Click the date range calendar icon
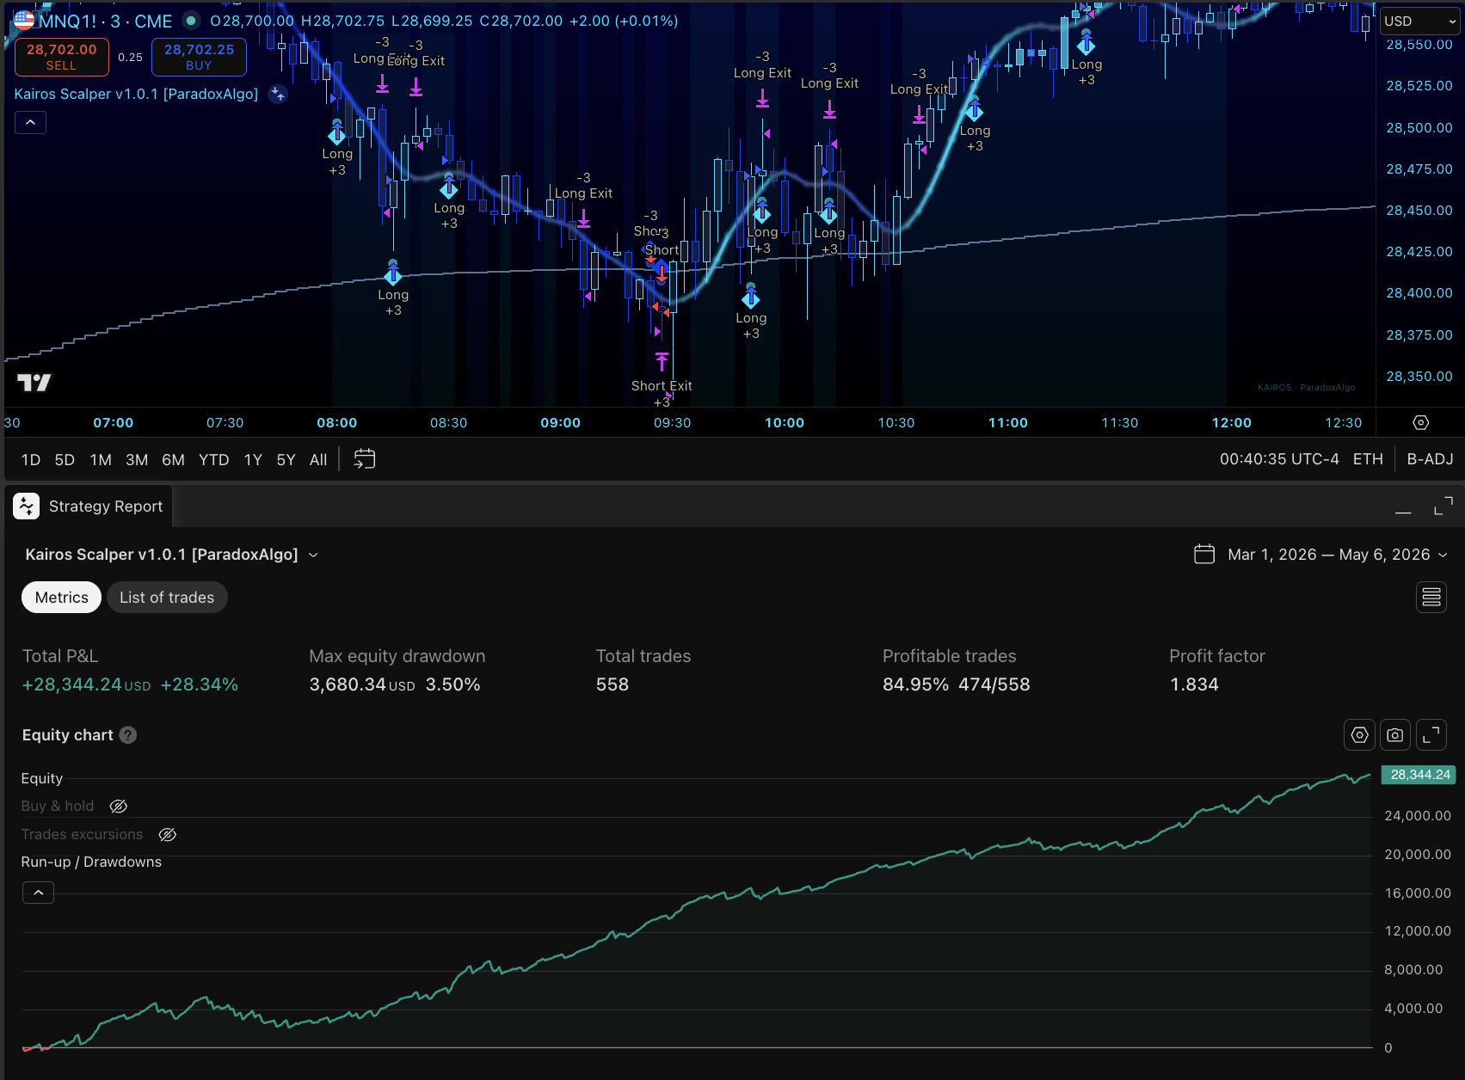 (1204, 554)
